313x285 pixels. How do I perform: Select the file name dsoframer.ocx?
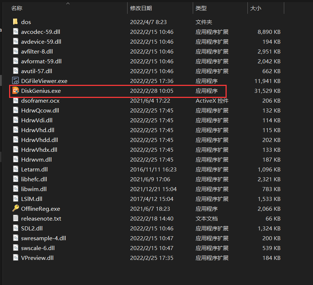(x=40, y=101)
